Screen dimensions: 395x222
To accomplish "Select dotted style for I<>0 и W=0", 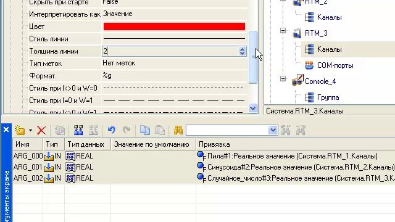I will coord(174,88).
